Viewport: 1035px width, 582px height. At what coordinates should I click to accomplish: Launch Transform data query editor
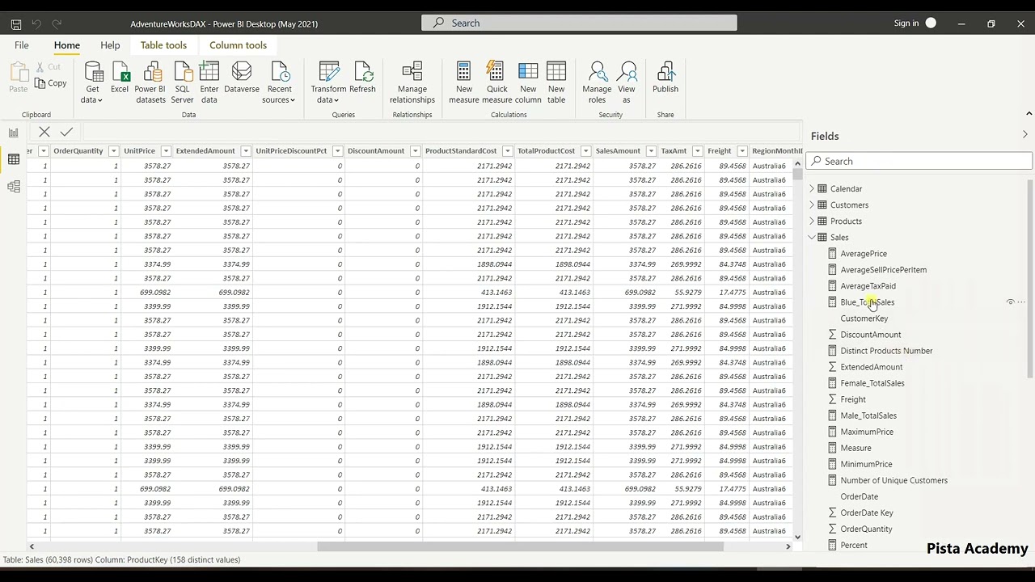click(x=328, y=83)
